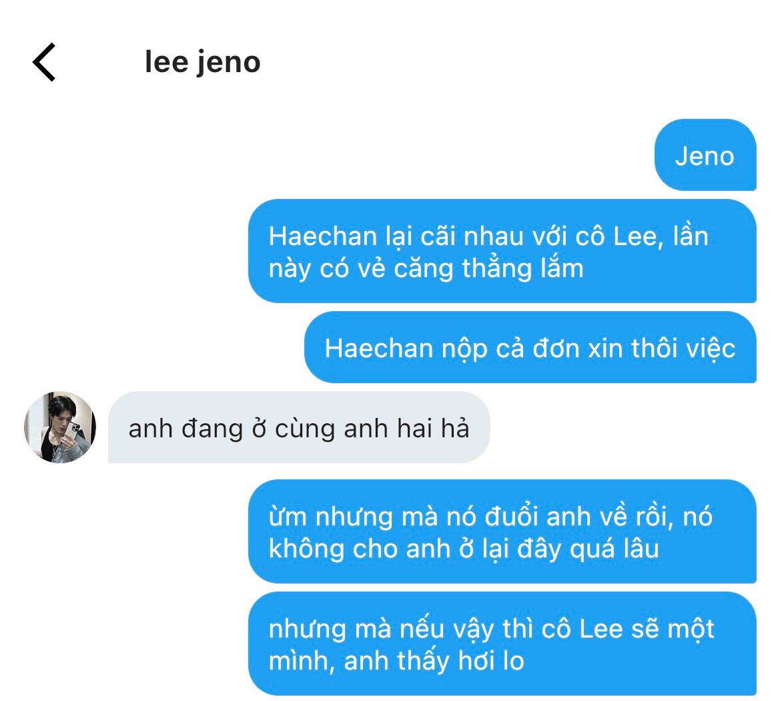Viewport: 780px width, 701px height.
Task: Open lee jeno's profile picture avatar
Action: [x=60, y=427]
